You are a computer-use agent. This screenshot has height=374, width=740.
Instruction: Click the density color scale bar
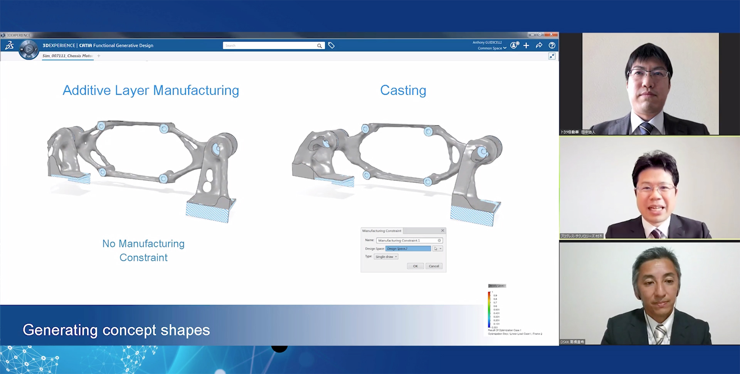point(489,309)
